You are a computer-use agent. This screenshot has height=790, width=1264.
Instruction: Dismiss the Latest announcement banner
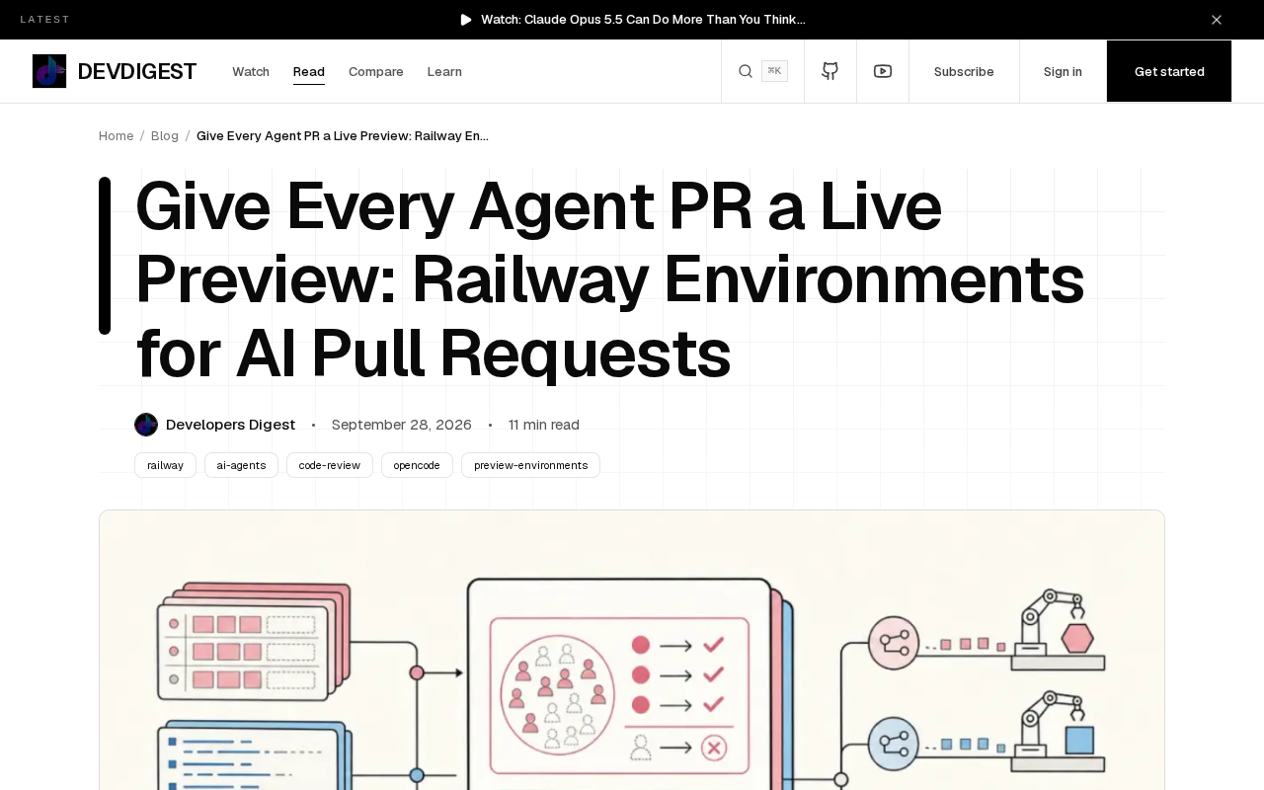pos(1217,20)
